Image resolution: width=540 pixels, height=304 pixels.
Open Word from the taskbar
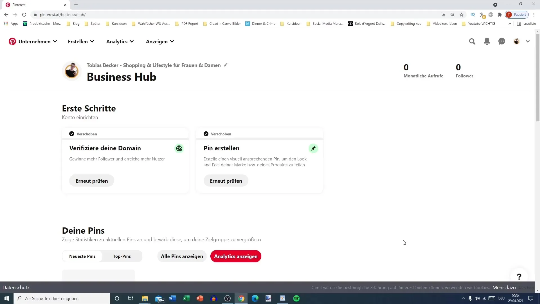pyautogui.click(x=172, y=298)
